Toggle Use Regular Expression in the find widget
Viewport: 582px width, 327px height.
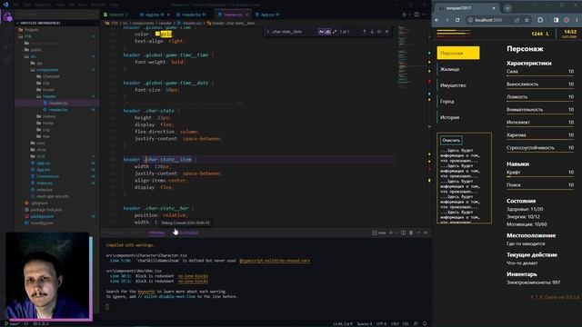[334, 32]
